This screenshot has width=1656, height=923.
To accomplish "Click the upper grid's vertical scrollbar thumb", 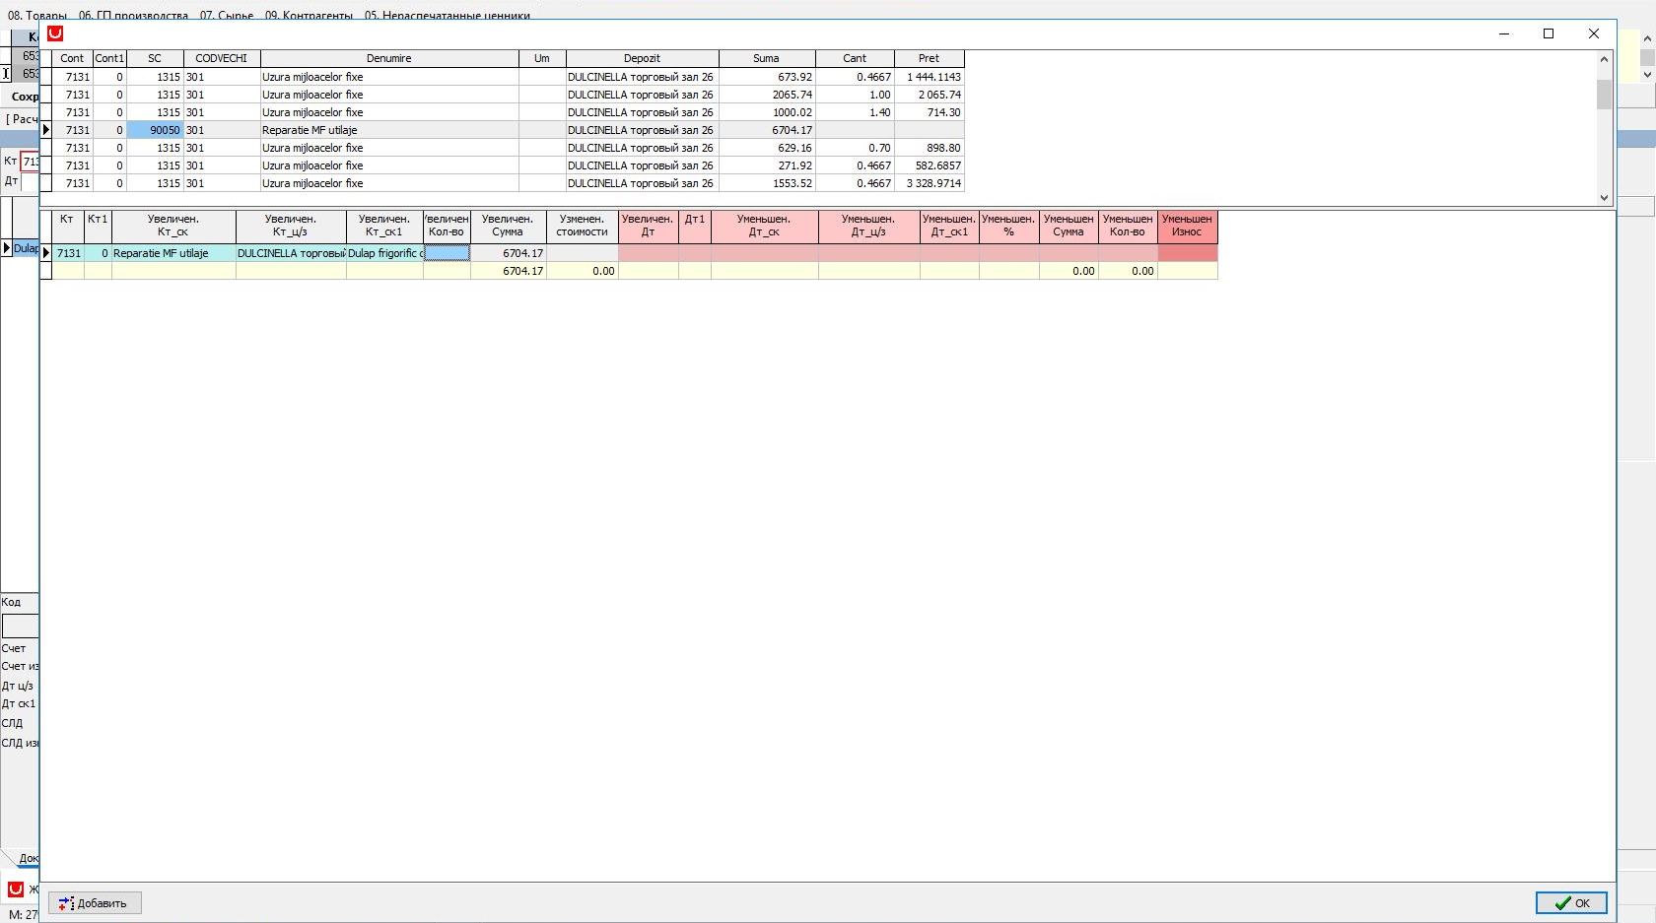I will [1604, 95].
